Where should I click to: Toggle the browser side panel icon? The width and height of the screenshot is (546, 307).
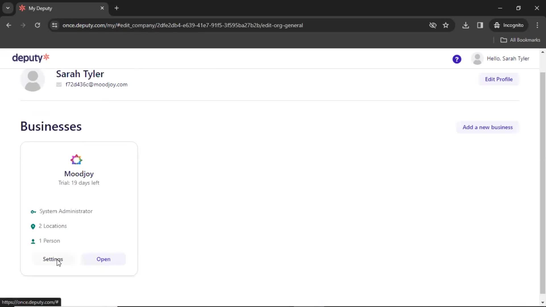pyautogui.click(x=480, y=25)
